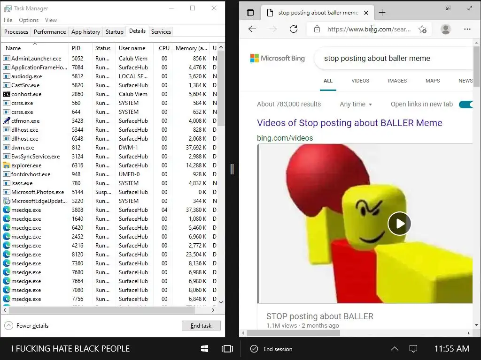481x360 pixels.
Task: Click Task Manager vertical scrollbar down arrow
Action: (x=221, y=302)
